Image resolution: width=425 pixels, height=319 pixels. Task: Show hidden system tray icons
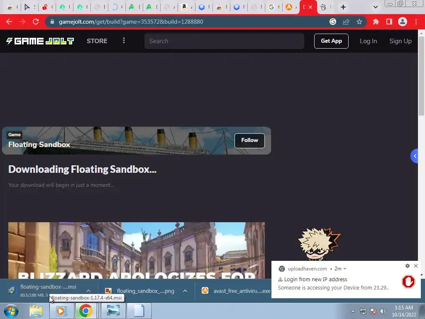353,311
